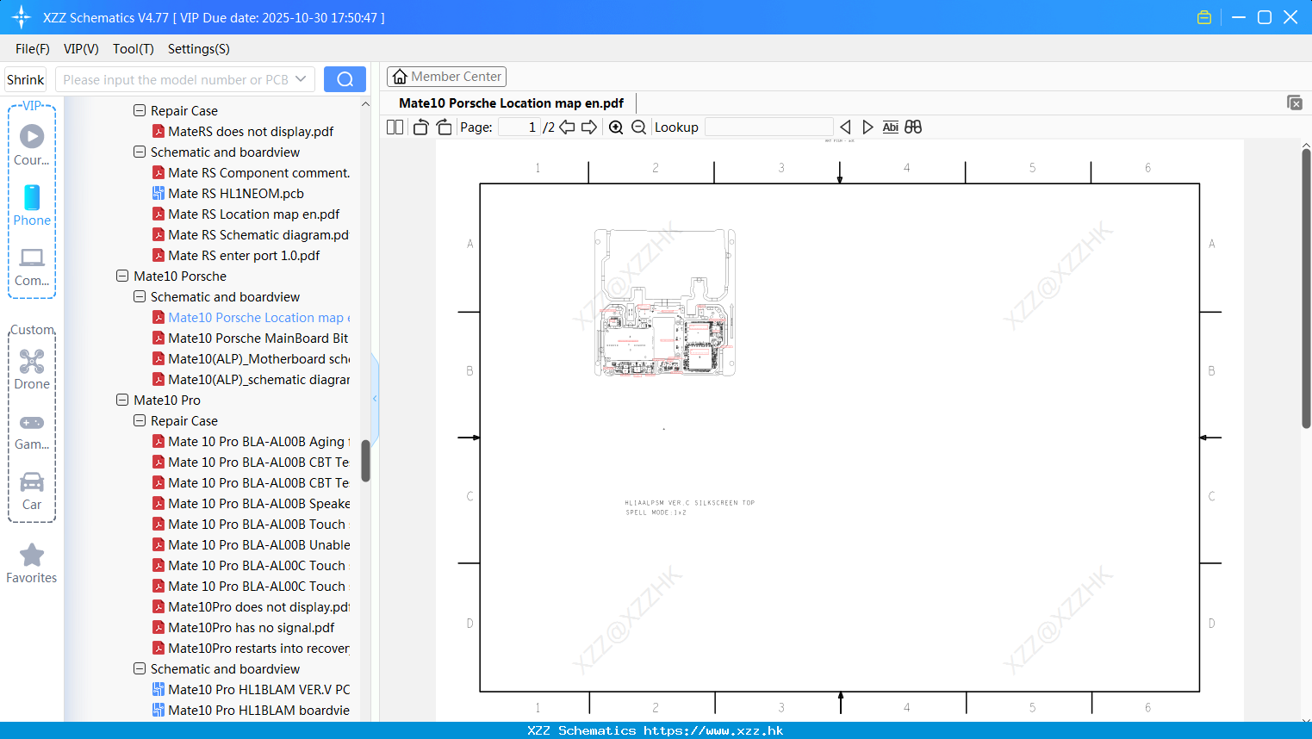Toggle the two-page view icon
This screenshot has height=739, width=1312.
(x=395, y=127)
